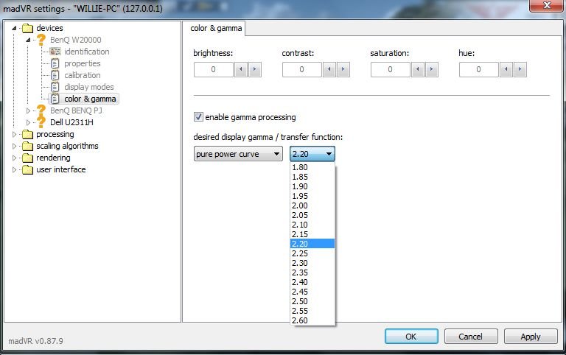Click the BenQ W20000 question mark icon

(41, 40)
